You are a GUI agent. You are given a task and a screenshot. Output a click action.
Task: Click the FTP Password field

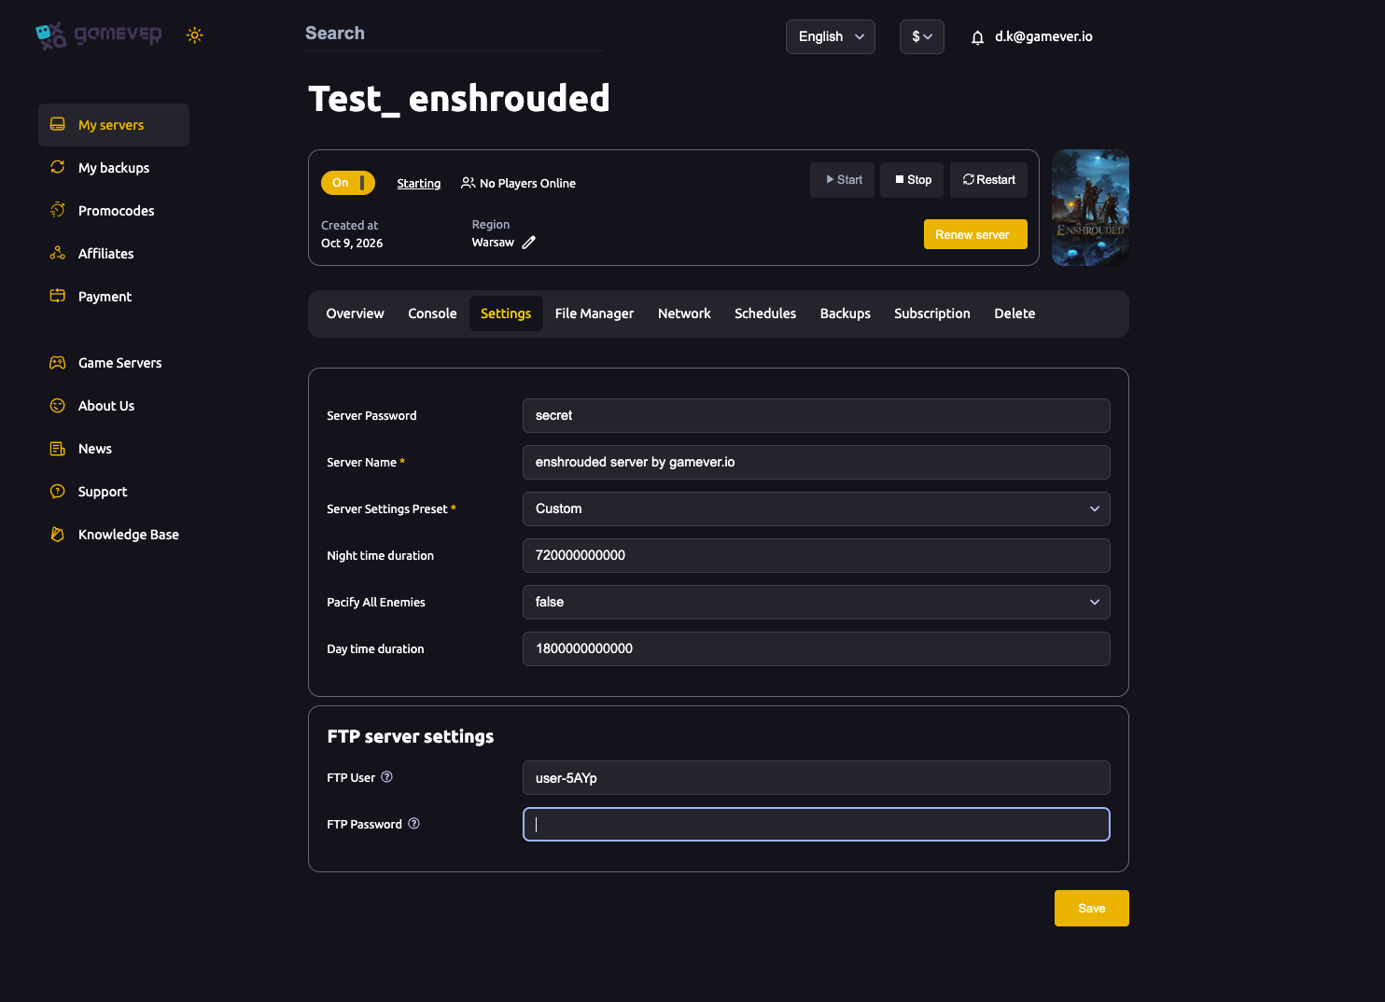(817, 824)
